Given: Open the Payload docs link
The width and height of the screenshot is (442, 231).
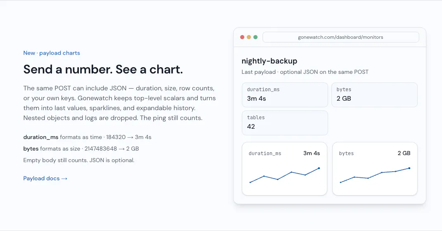Looking at the screenshot, I should coord(45,178).
